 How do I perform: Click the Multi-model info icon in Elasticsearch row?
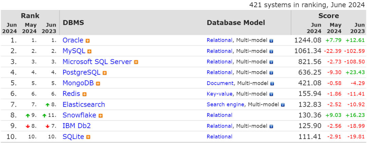pos(283,105)
